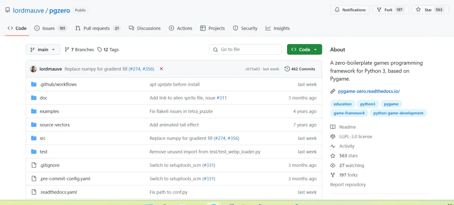Screen dimensions: 454x205
Task: Switch to the Issues tab
Action: tap(51, 28)
